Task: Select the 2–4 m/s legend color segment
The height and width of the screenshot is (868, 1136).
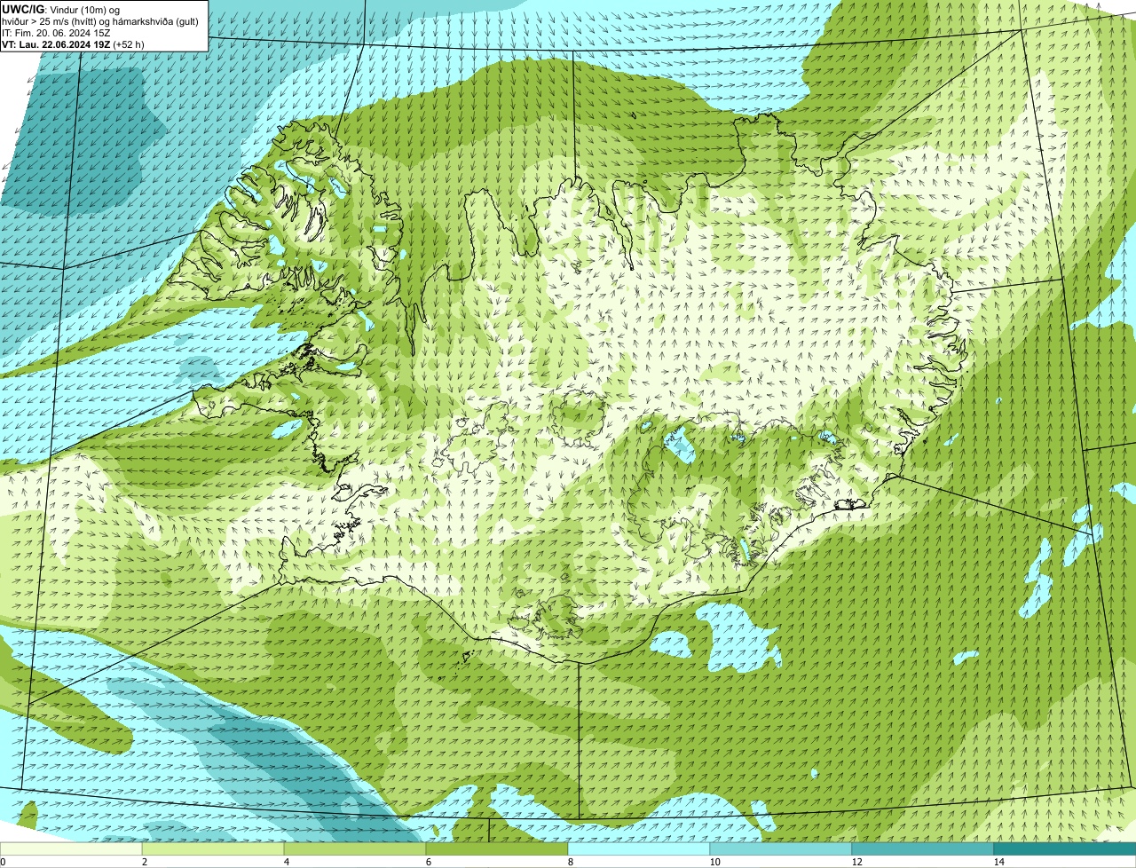Action: click(x=213, y=848)
